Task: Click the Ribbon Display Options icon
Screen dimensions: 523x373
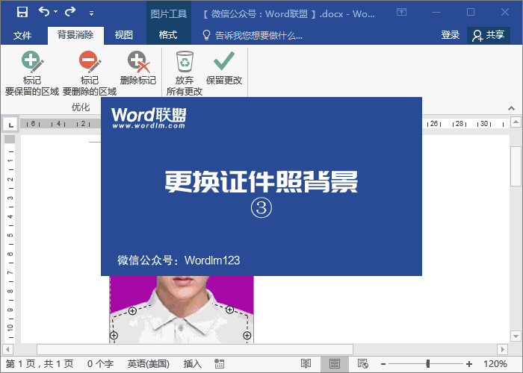Action: point(402,13)
